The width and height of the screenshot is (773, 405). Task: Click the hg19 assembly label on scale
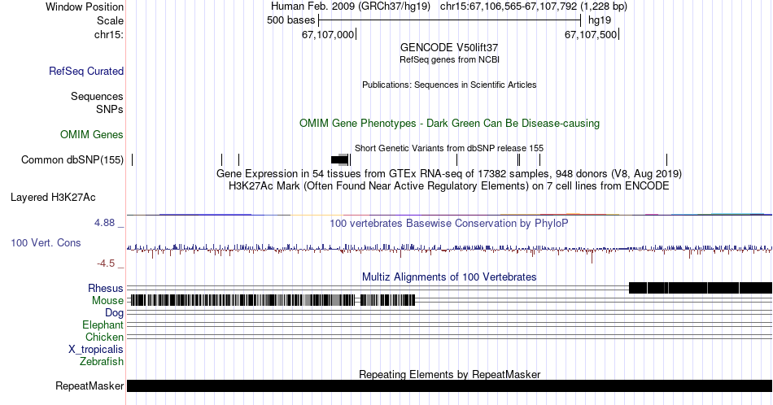(600, 20)
